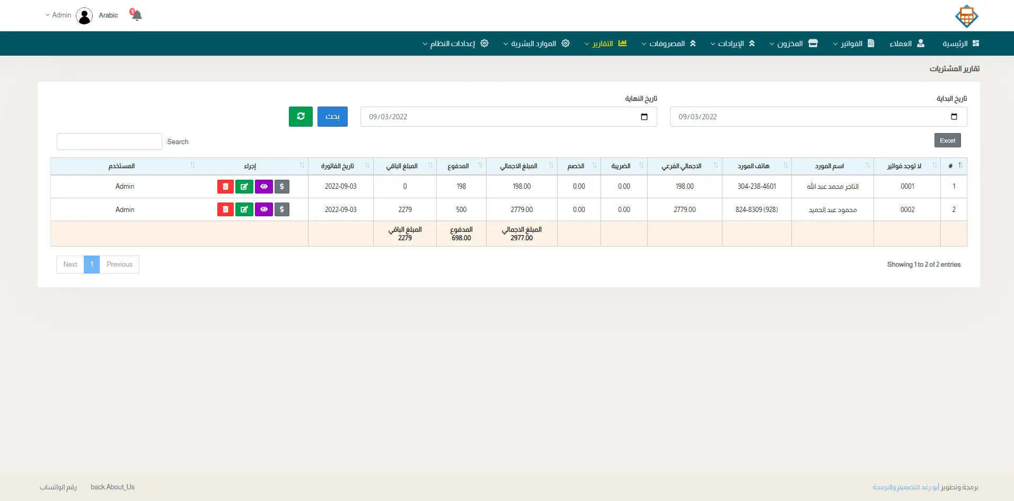
Task: Open the payment dollar icon for invoice 0001
Action: 282,187
